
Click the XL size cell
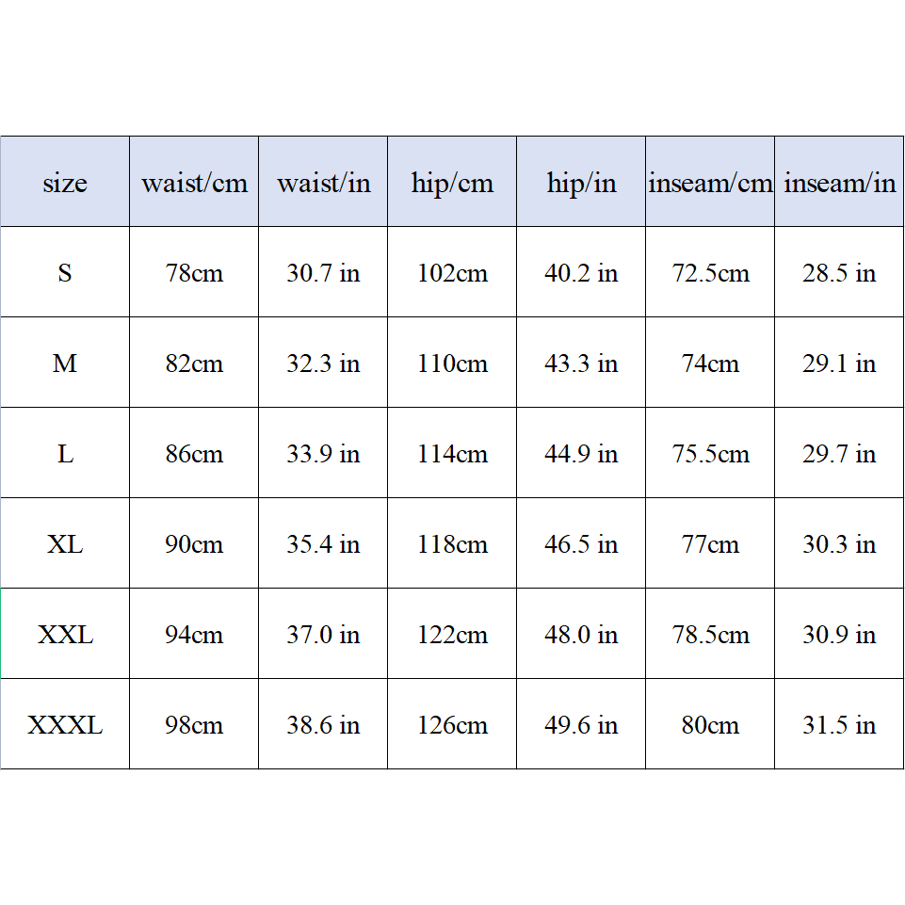(x=65, y=543)
